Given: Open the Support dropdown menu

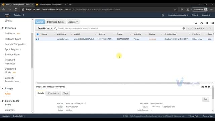Looking at the screenshot, I should coord(206,15).
